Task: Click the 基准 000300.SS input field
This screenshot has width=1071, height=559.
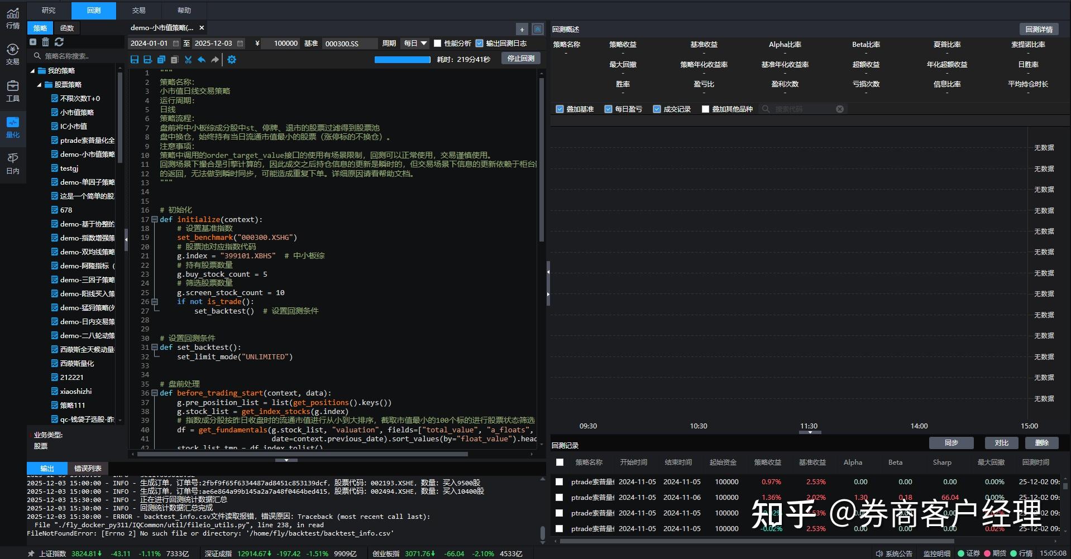Action: click(350, 43)
